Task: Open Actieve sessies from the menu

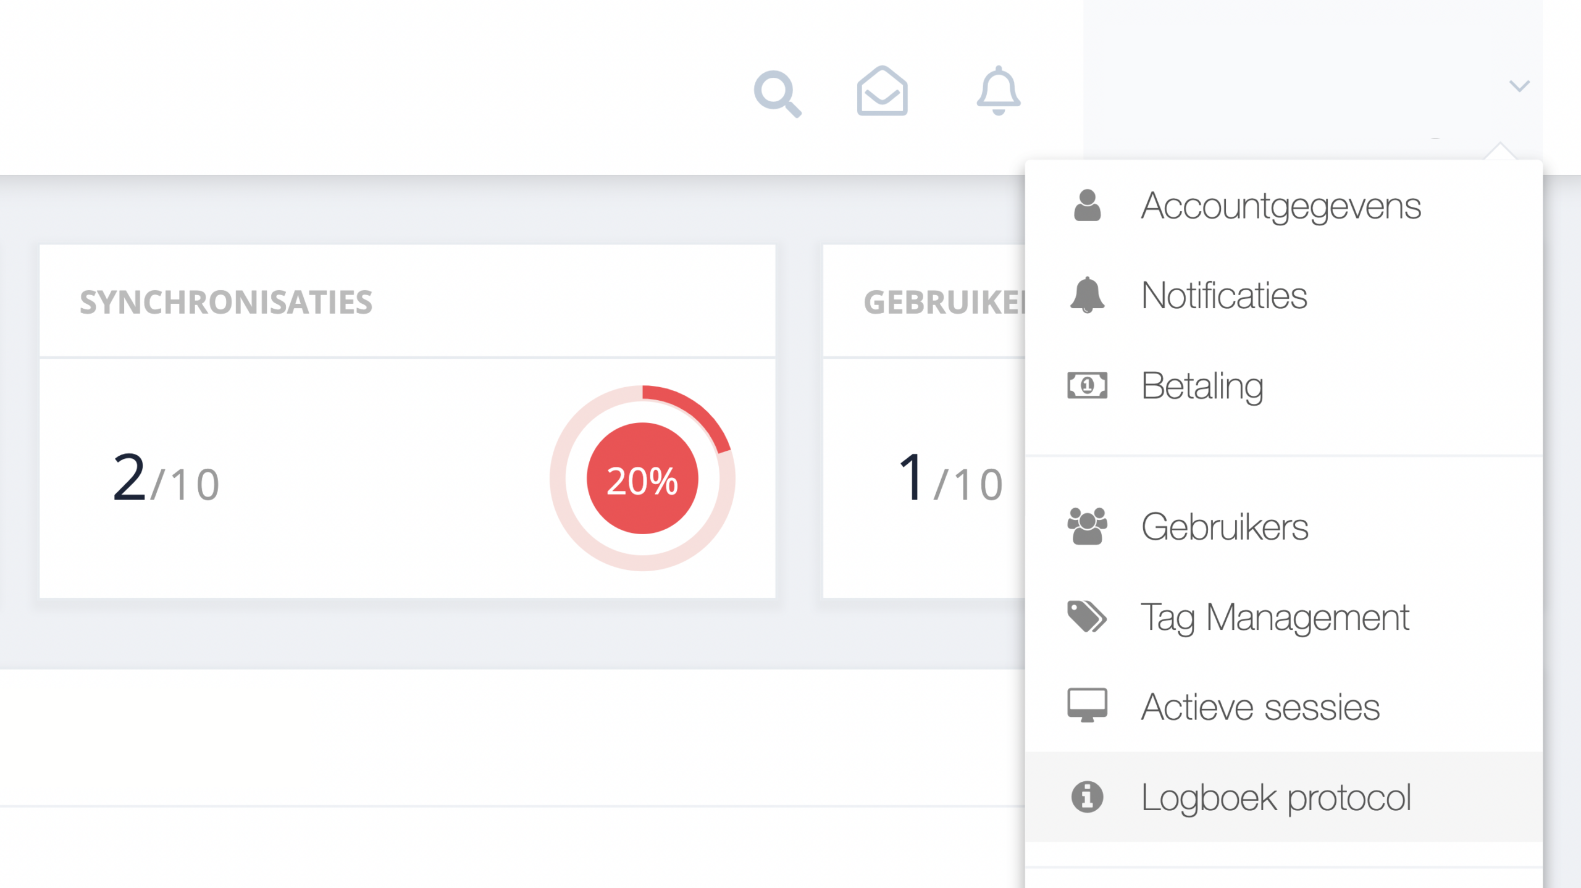Action: 1284,706
